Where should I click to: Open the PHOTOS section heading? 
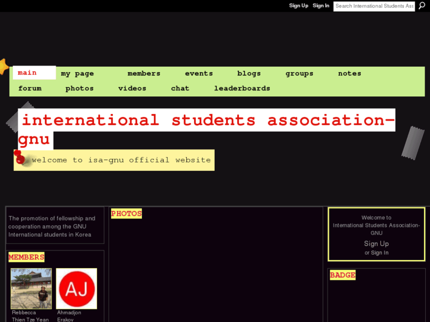[x=127, y=213]
